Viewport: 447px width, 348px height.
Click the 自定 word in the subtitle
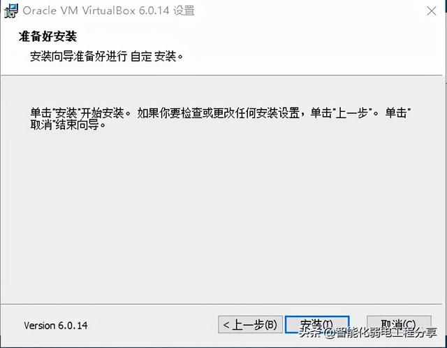click(141, 56)
